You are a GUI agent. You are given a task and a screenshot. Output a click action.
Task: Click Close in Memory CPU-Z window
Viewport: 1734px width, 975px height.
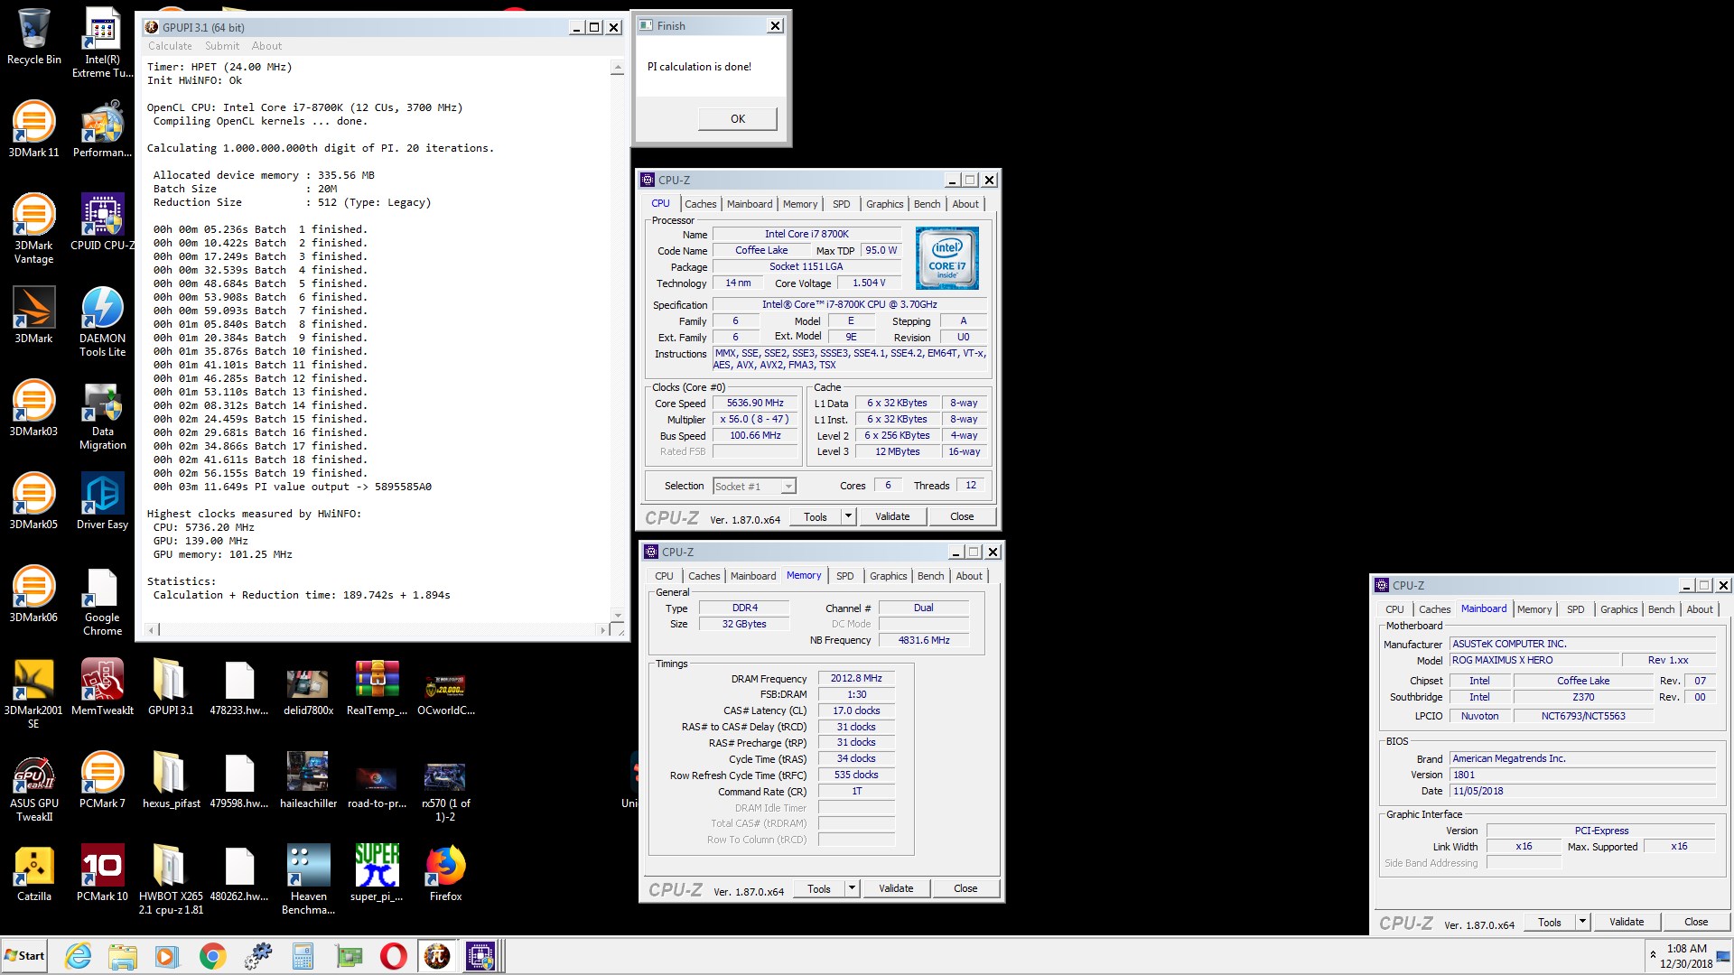click(965, 889)
